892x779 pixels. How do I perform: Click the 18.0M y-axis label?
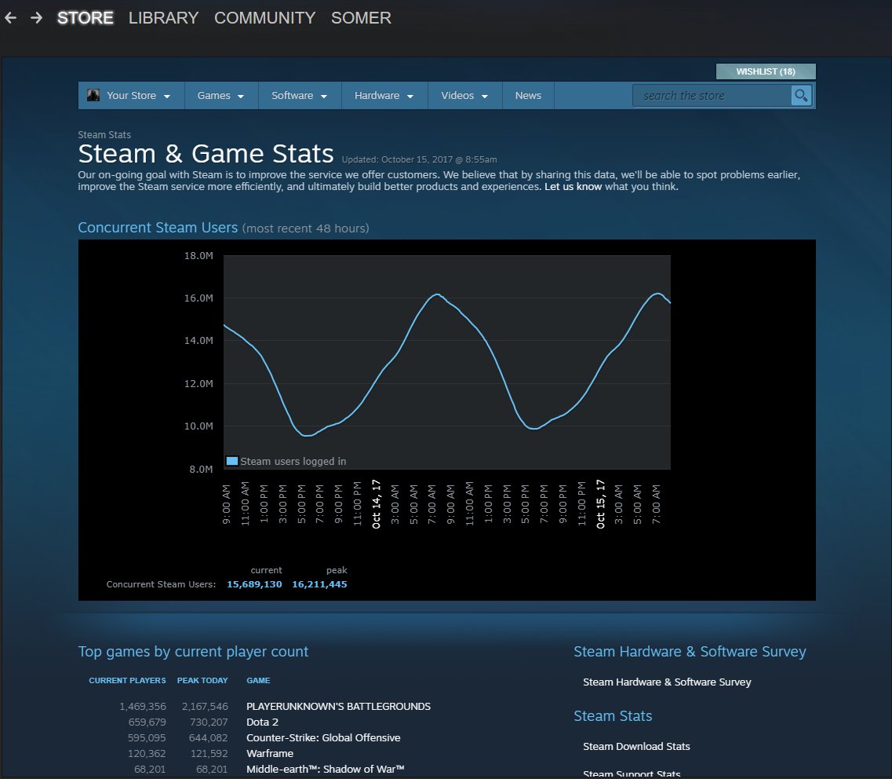[198, 256]
